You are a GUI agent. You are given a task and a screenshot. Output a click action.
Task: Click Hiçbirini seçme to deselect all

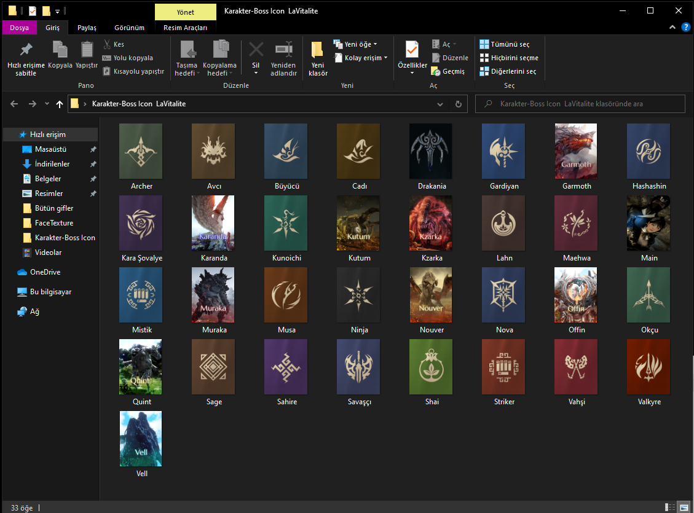click(x=509, y=58)
